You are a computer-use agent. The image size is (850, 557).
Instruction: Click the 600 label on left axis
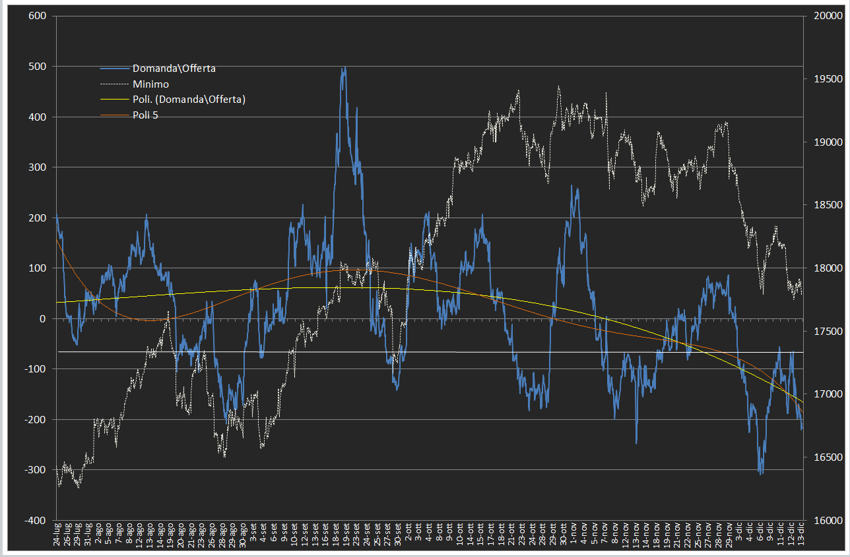tap(37, 16)
